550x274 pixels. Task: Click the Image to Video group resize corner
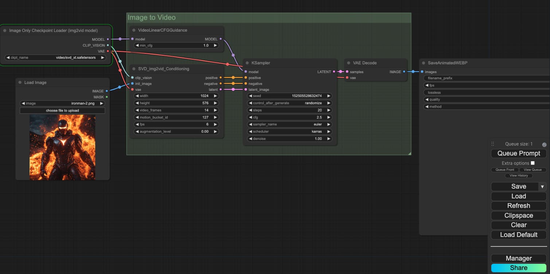coord(409,153)
